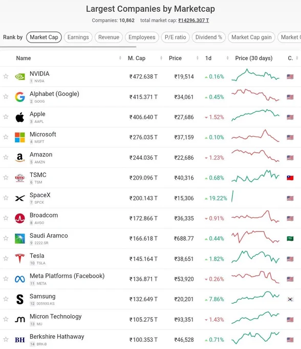Image resolution: width=301 pixels, height=349 pixels.
Task: Click the Taiwan flag in TSMC row
Action: [290, 178]
